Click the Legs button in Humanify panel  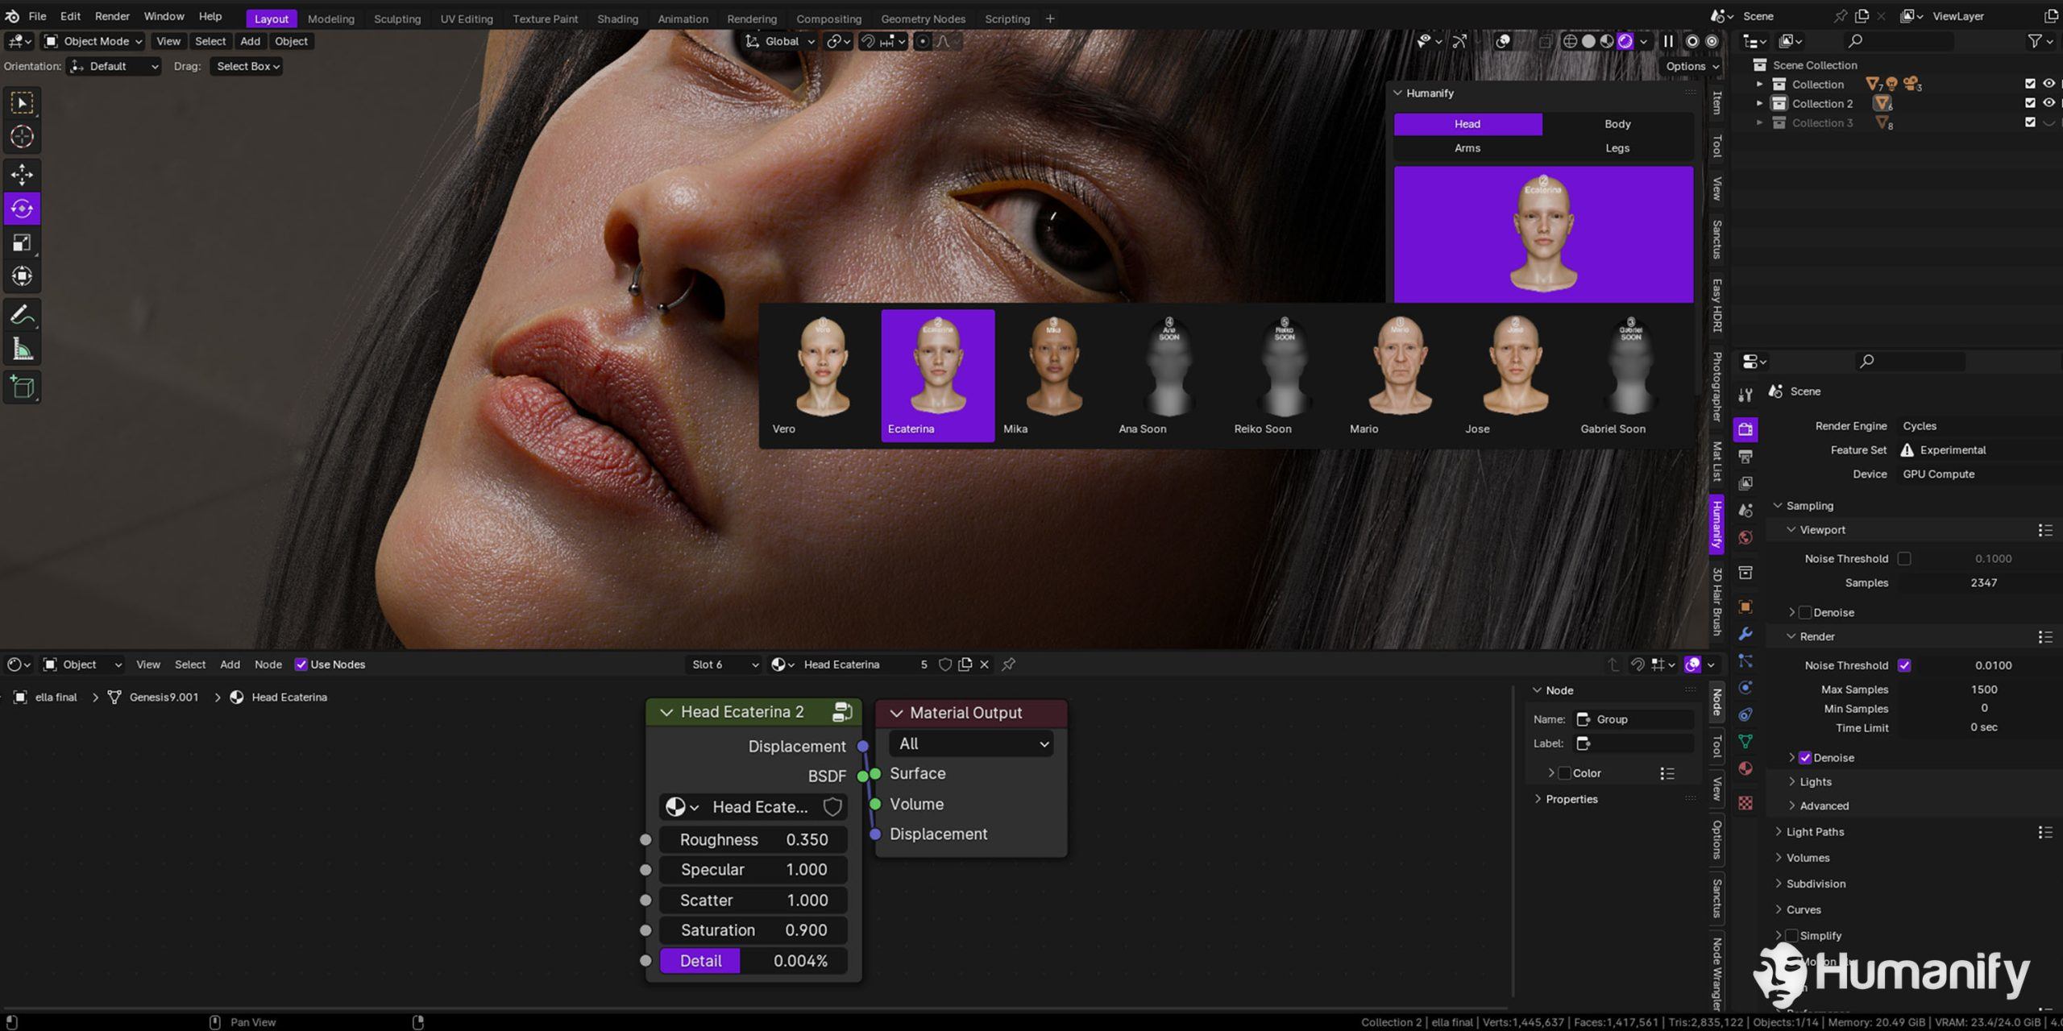pos(1617,148)
